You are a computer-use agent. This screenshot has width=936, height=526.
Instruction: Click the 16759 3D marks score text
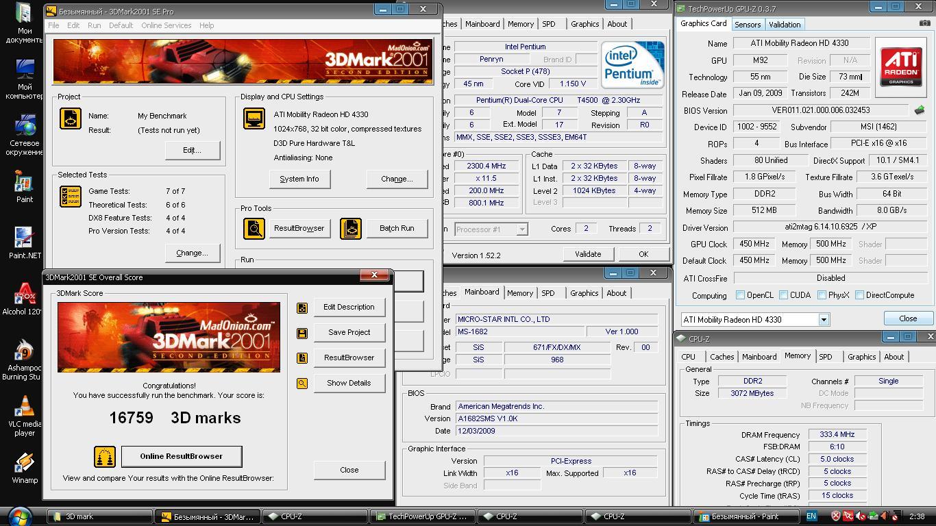tap(175, 418)
